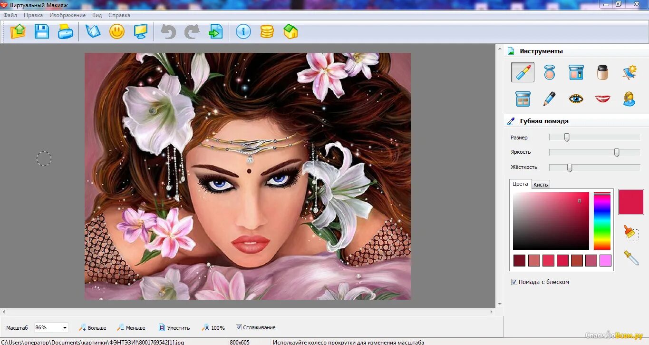649x345 pixels.
Task: Click the 800x605 status bar text
Action: tap(240, 342)
